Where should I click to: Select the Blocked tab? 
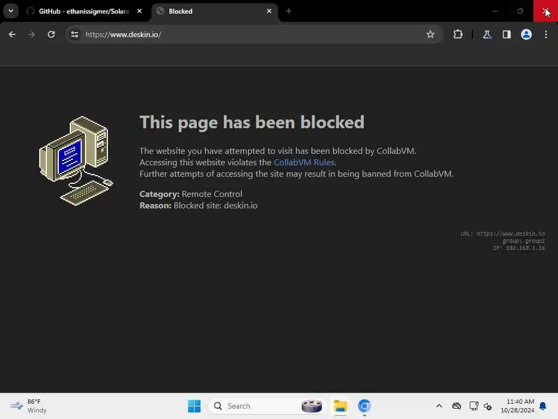click(x=215, y=11)
